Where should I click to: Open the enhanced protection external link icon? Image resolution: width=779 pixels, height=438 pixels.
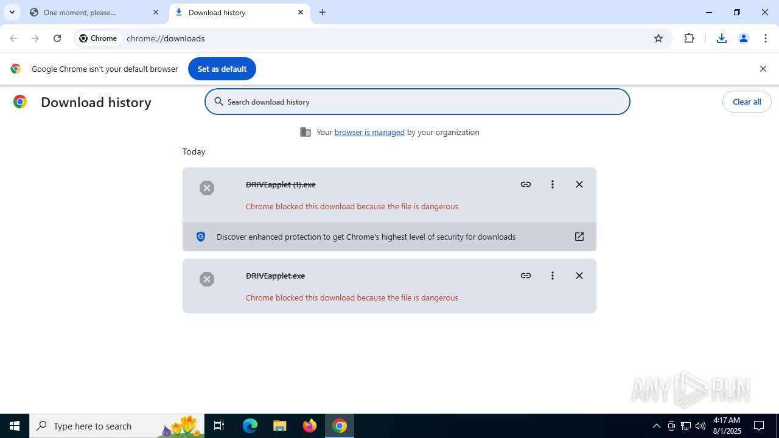click(579, 237)
